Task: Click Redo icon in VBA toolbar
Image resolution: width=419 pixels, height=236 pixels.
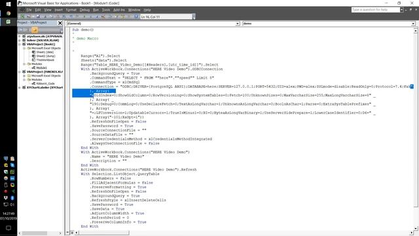Action: click(x=77, y=16)
